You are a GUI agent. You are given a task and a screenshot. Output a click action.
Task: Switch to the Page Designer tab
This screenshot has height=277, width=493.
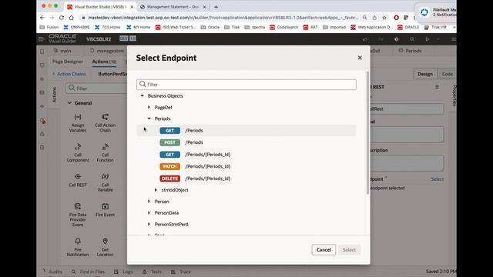pyautogui.click(x=68, y=62)
